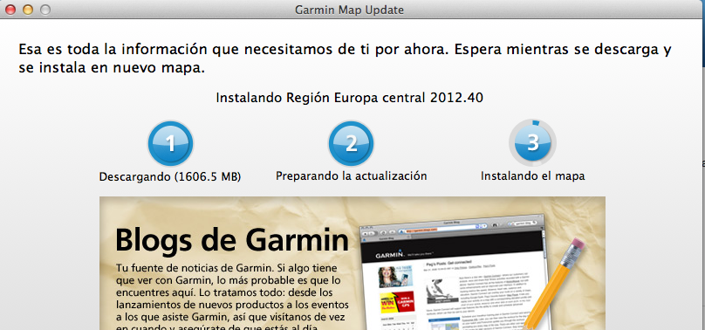Minimize the Garmin Map Update window
Viewport: 705px width, 330px height.
point(28,10)
